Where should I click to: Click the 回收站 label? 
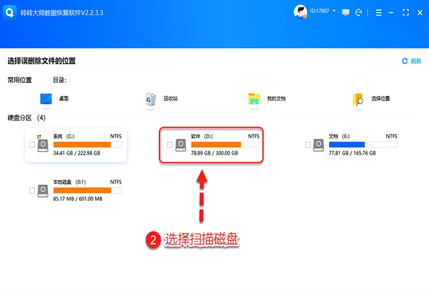tap(171, 98)
